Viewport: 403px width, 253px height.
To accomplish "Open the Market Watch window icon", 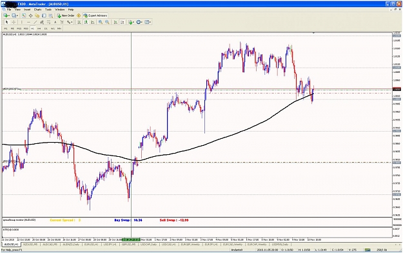I will pos(24,15).
